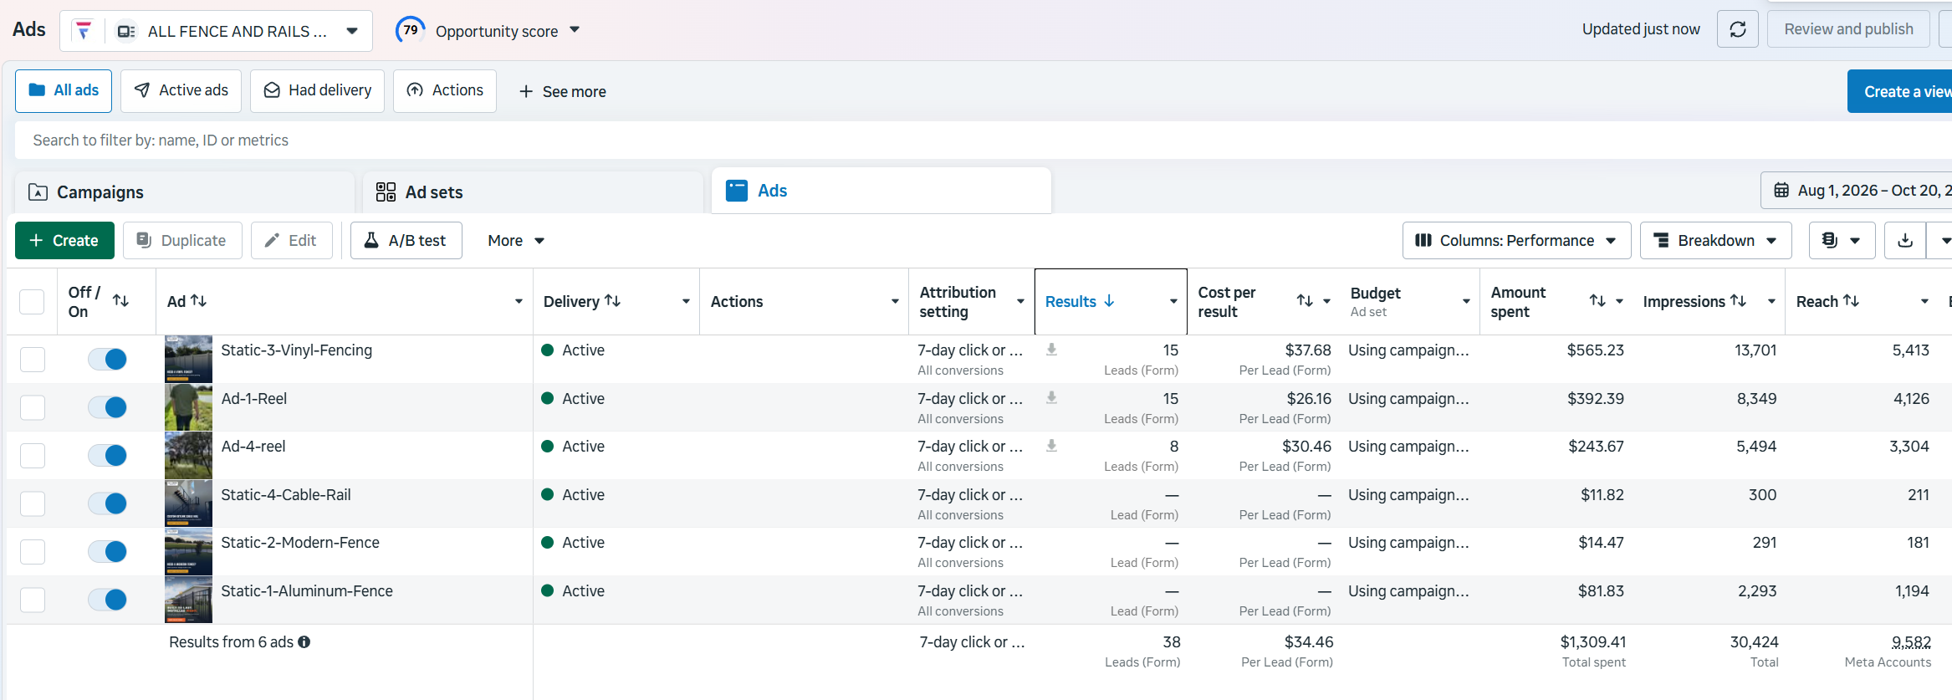Open the Breakdown dropdown
Screen dimensions: 1952x700
1715,241
